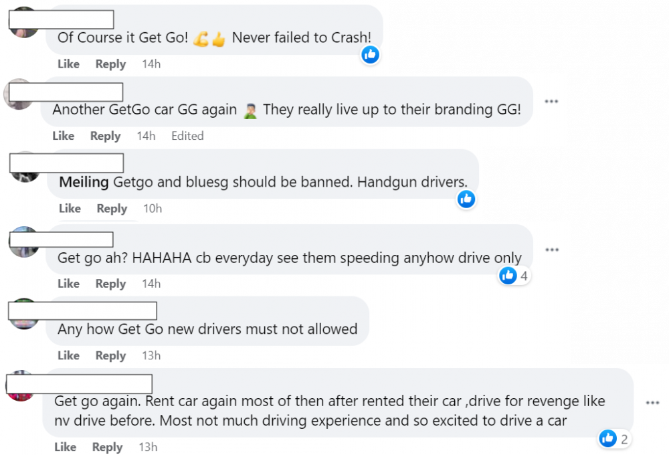The width and height of the screenshot is (669, 455).
Task: Reply to 'Another GetGo car GG again' comment
Action: coord(106,136)
